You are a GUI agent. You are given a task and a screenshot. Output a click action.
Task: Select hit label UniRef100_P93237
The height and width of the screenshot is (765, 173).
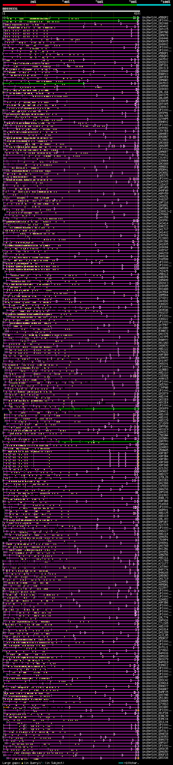tap(155, 313)
